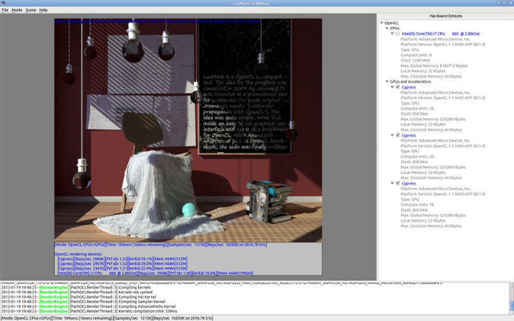Select the second Cypress device label
514x321 pixels.
click(x=409, y=135)
